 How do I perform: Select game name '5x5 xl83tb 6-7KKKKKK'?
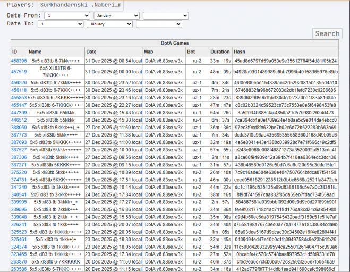(56, 262)
